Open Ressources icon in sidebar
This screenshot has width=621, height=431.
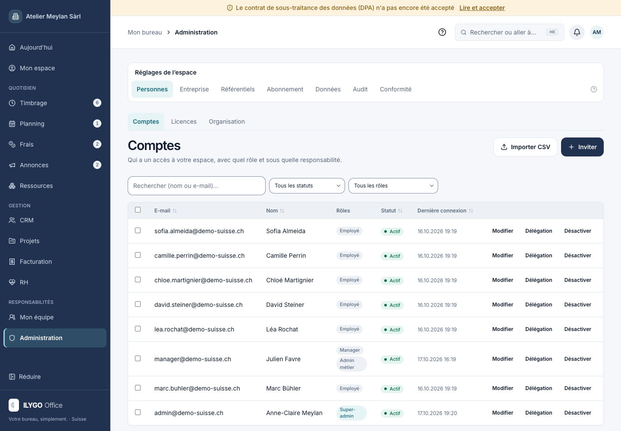[12, 186]
